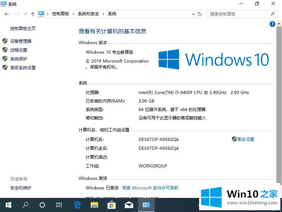Click 更改设置 link
This screenshot has height=212, width=282.
tap(246, 139)
